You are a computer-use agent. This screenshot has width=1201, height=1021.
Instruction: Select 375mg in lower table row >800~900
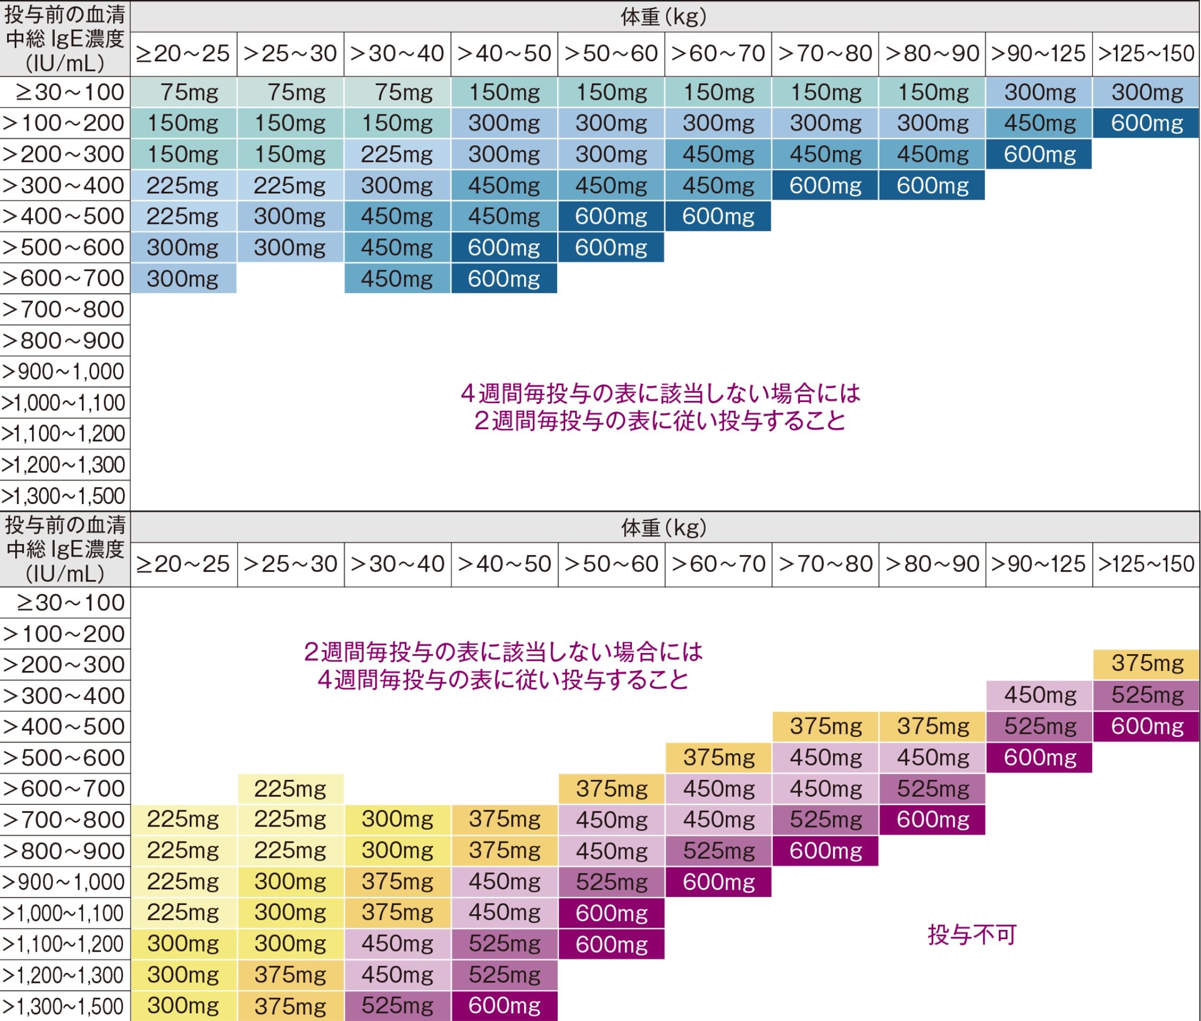click(x=504, y=851)
